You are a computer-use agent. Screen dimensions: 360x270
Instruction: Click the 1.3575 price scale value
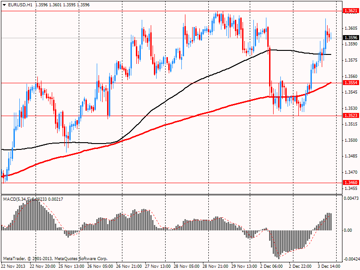(x=351, y=60)
